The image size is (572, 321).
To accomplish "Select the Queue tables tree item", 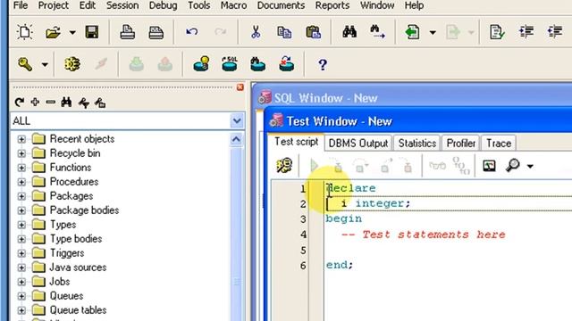I will coord(78,310).
